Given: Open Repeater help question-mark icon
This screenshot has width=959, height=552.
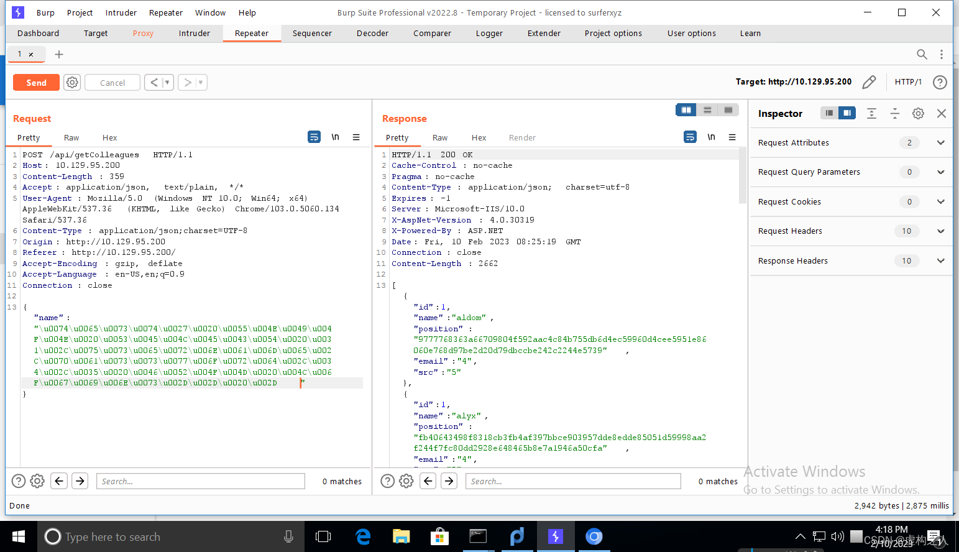Looking at the screenshot, I should click(x=940, y=82).
